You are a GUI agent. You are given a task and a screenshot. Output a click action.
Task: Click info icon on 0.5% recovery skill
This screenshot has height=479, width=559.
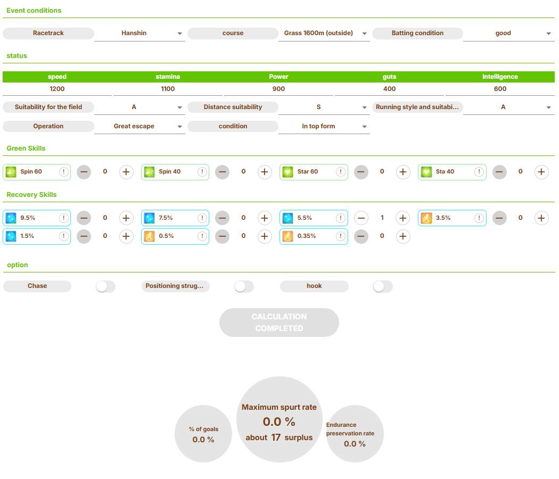(x=202, y=236)
